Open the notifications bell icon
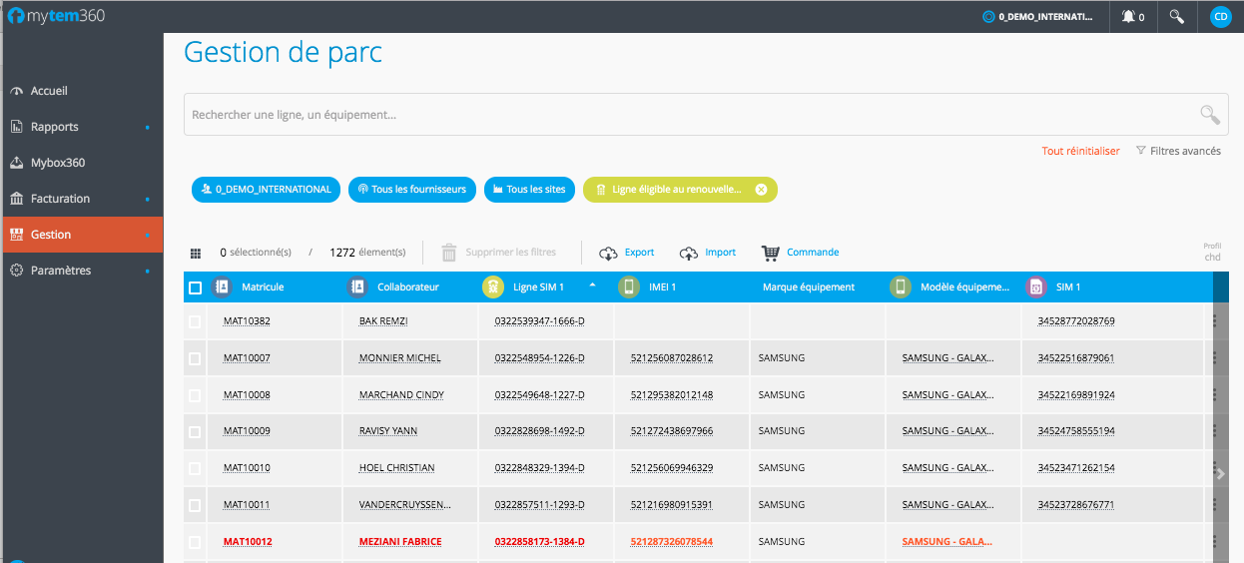This screenshot has width=1244, height=563. click(x=1128, y=17)
